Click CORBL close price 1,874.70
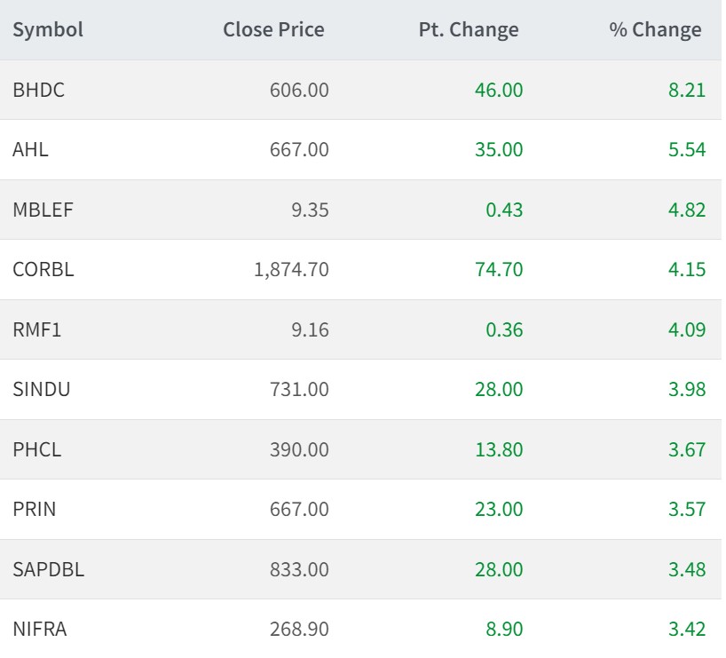The image size is (726, 658). 291,269
